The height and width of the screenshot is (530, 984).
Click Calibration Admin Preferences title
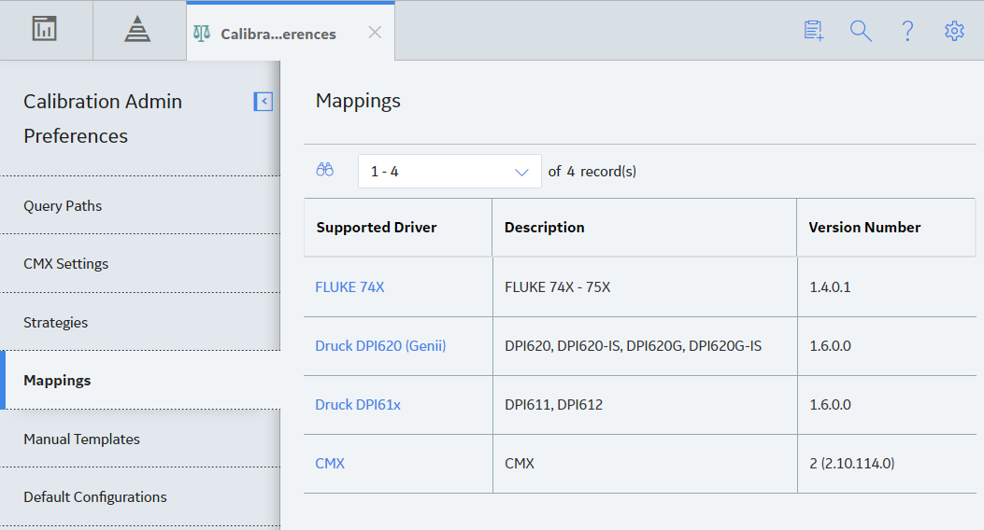point(103,119)
